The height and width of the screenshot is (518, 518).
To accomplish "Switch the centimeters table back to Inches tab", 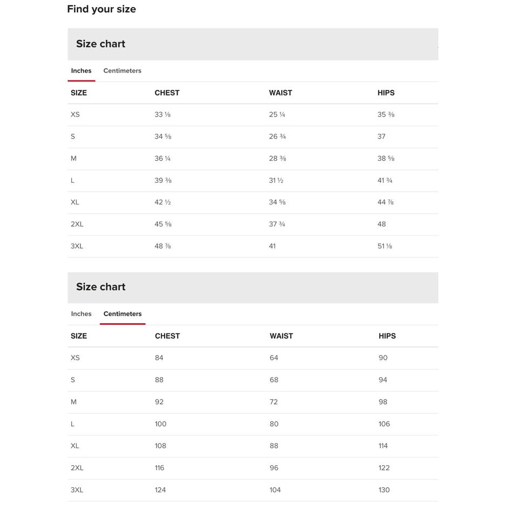I will click(81, 314).
